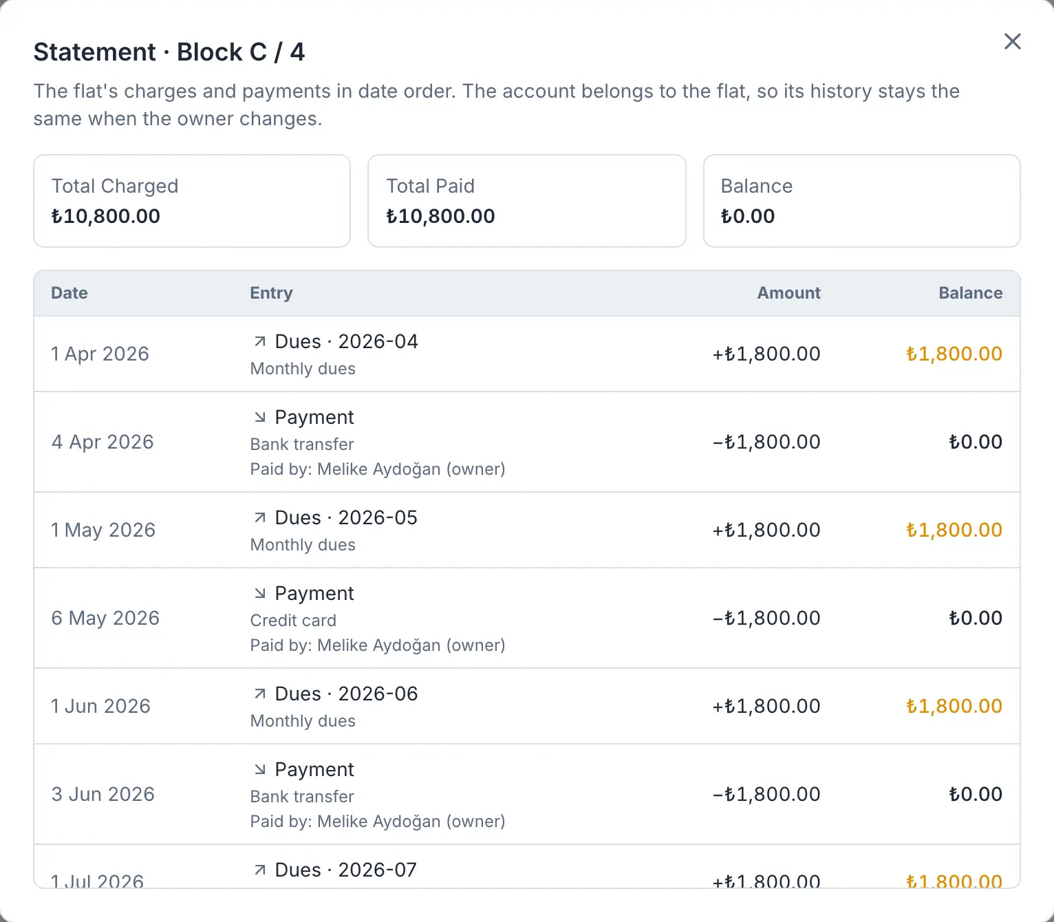Click the Entry column header

pyautogui.click(x=271, y=293)
